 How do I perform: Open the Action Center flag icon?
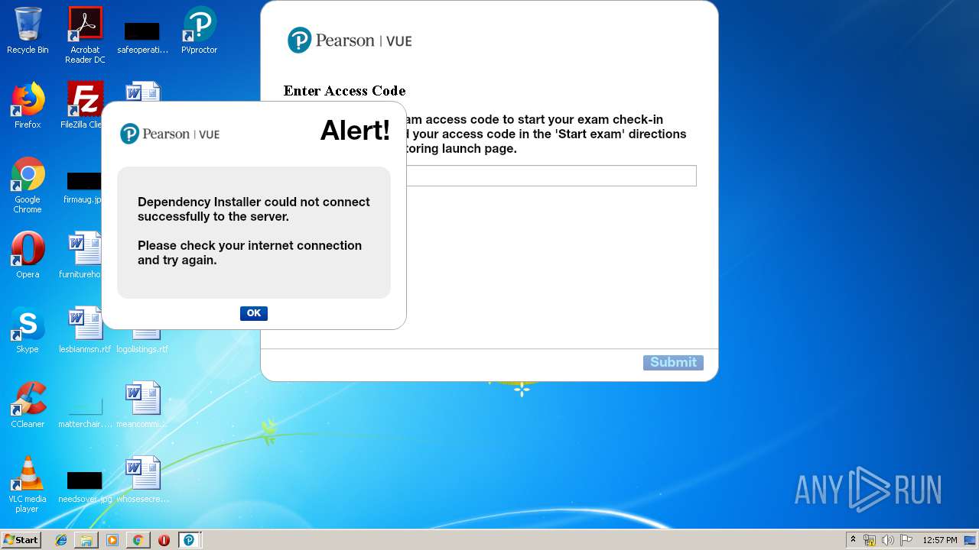click(x=906, y=540)
